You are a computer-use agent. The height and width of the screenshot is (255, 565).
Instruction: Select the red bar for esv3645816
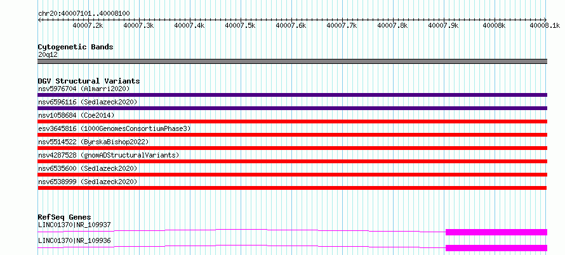(293, 135)
